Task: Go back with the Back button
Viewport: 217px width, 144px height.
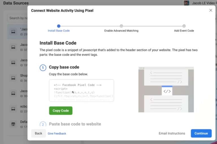Action: click(38, 133)
